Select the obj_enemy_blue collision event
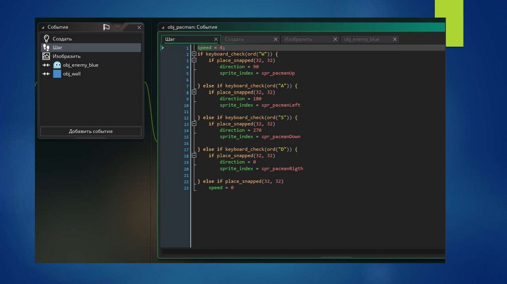507x284 pixels. (91, 65)
